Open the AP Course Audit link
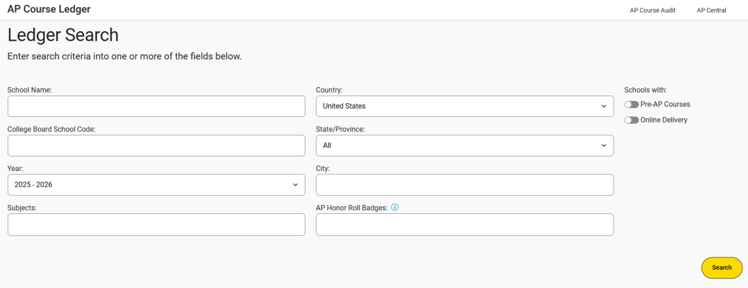This screenshot has height=288, width=748. coord(652,10)
